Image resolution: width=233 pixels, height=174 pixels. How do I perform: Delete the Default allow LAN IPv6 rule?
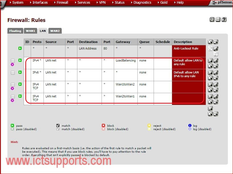point(210,78)
